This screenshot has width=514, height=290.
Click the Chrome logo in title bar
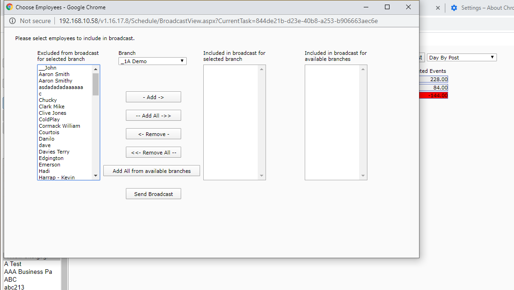coord(9,7)
